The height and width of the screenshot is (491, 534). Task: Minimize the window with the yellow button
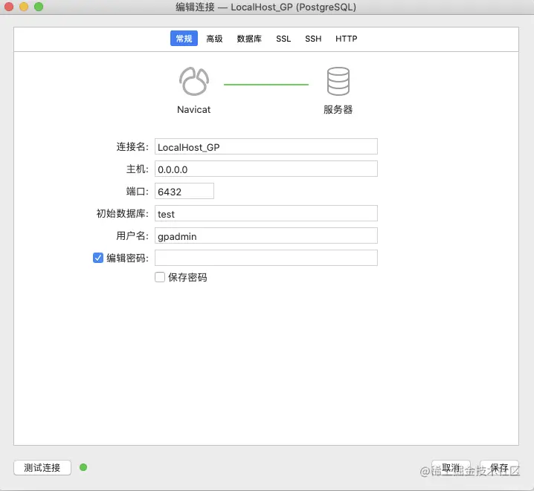(24, 7)
